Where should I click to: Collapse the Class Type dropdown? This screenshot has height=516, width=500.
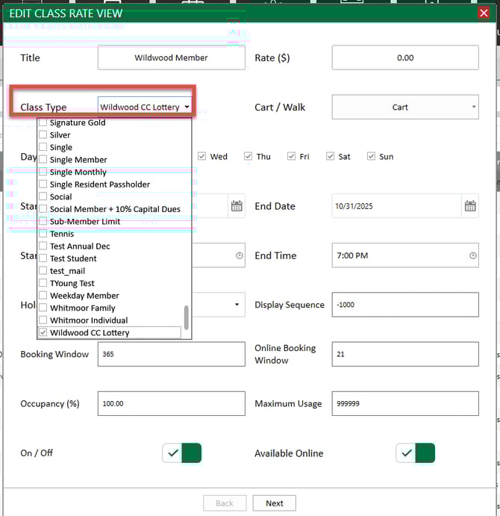(186, 107)
